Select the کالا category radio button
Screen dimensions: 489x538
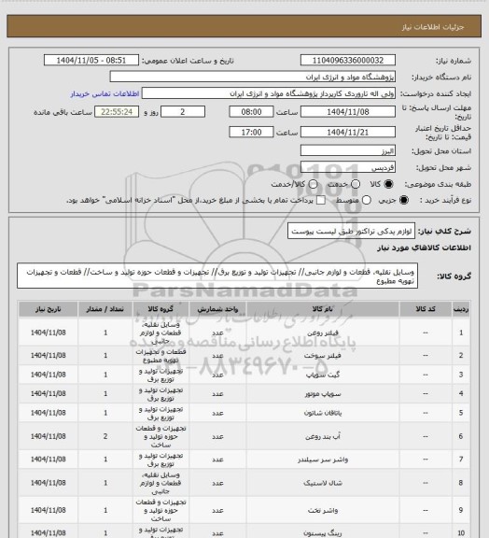click(388, 184)
